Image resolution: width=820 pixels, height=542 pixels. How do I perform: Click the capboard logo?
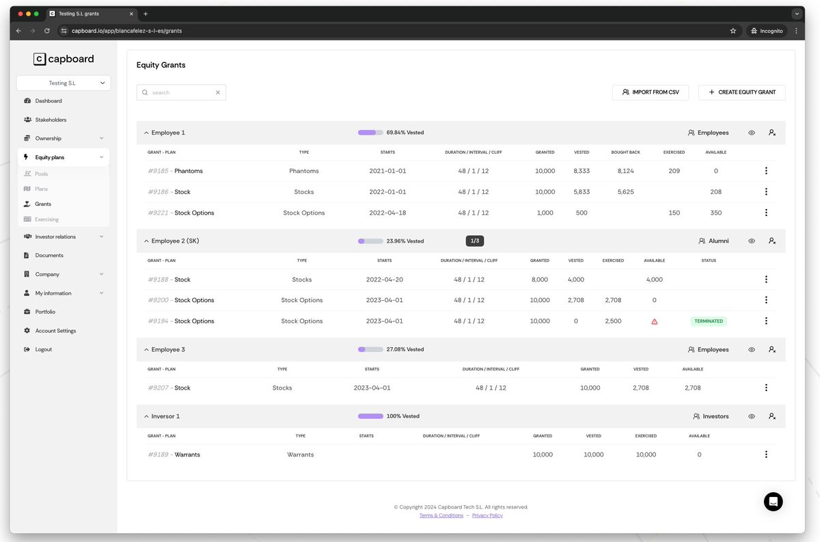pyautogui.click(x=64, y=59)
